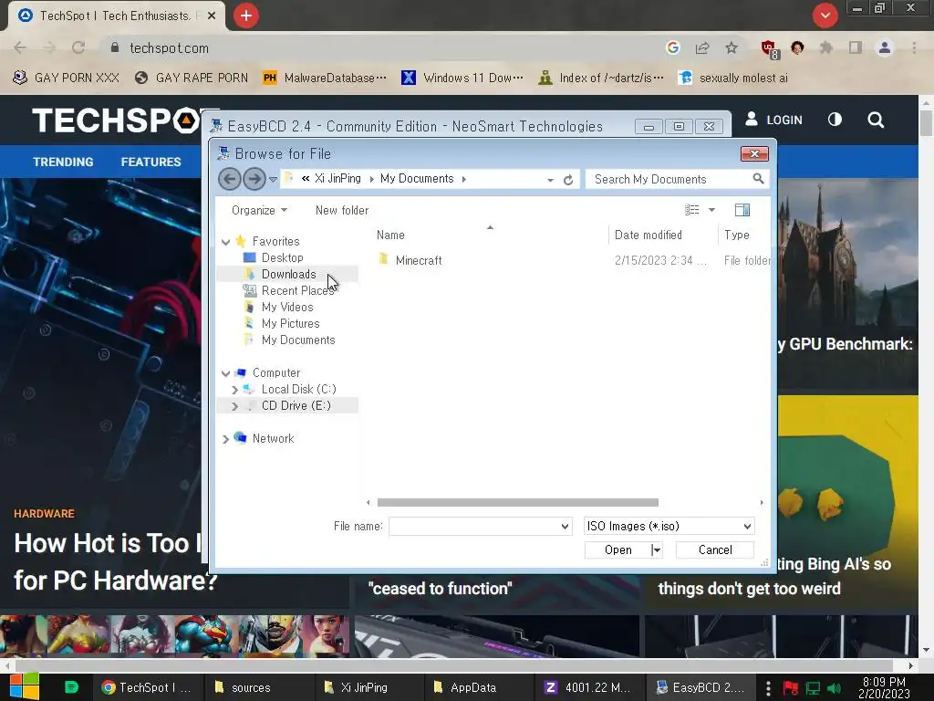Image resolution: width=934 pixels, height=701 pixels.
Task: Bookmark this page with star icon
Action: [x=732, y=47]
